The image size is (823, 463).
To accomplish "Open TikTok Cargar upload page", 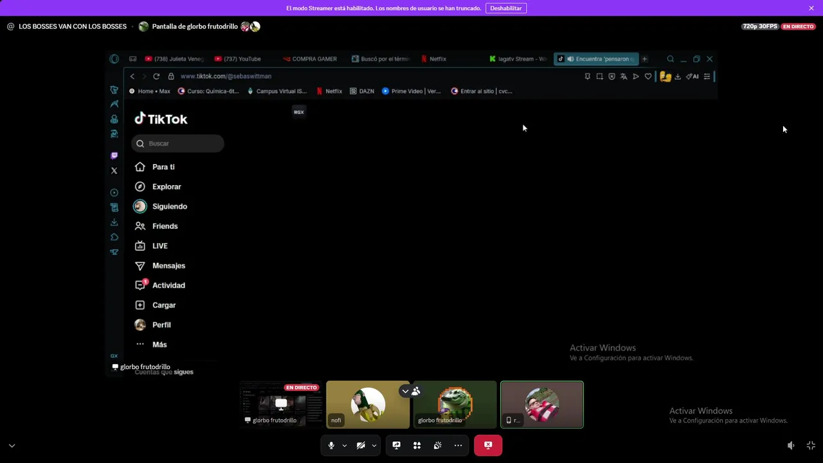I will tap(156, 305).
